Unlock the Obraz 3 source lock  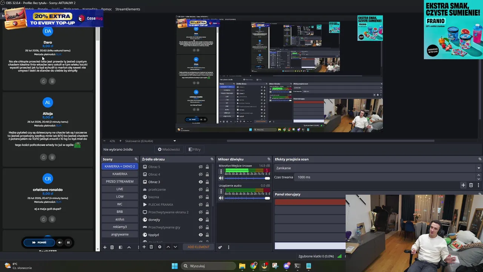click(x=207, y=182)
